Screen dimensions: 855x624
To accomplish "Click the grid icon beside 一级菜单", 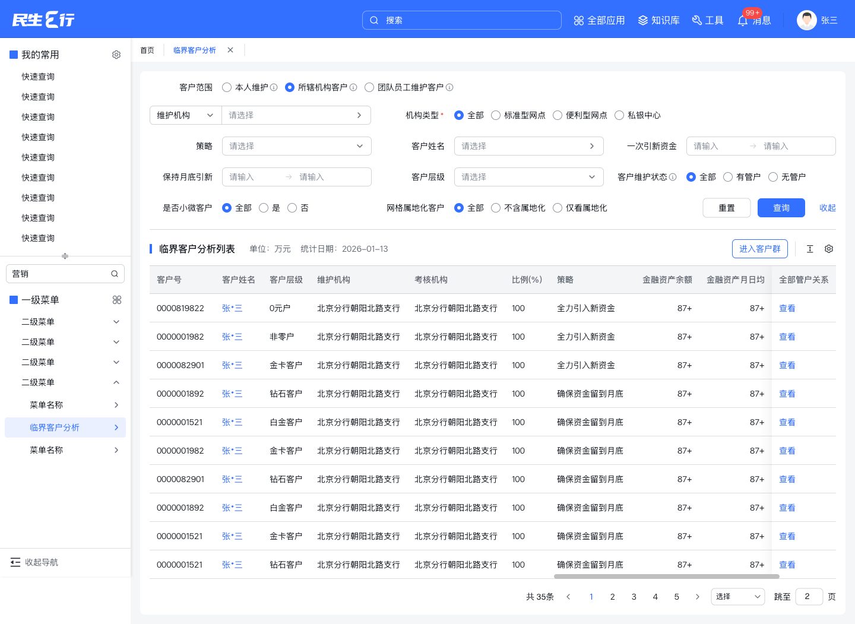I will [x=117, y=300].
